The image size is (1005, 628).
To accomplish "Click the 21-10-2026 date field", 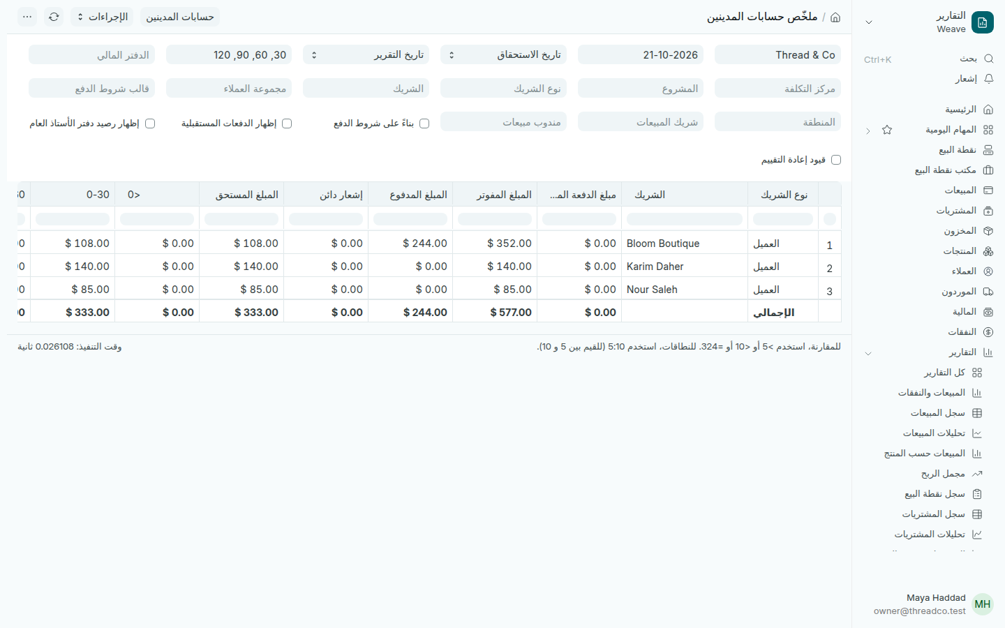I will 641,54.
